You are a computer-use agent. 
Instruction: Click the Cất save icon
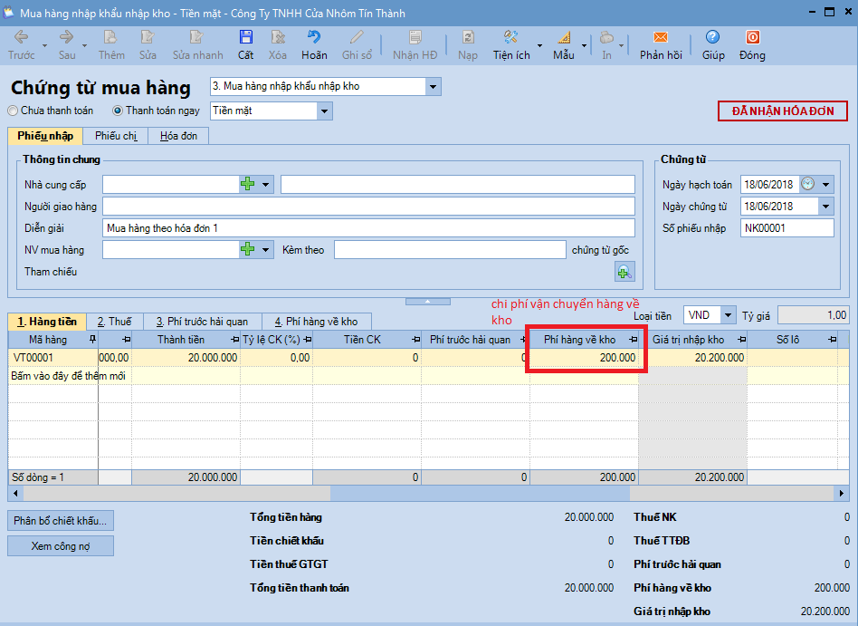tap(245, 37)
